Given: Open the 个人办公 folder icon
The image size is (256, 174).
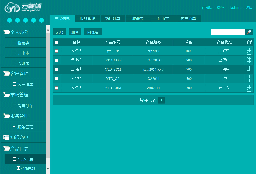Looking at the screenshot, I should coord(7,32).
